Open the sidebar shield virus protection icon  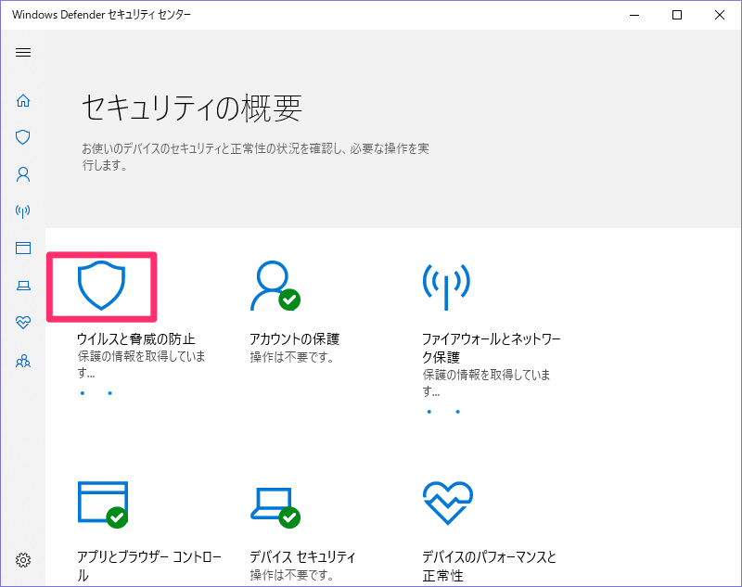pos(22,137)
